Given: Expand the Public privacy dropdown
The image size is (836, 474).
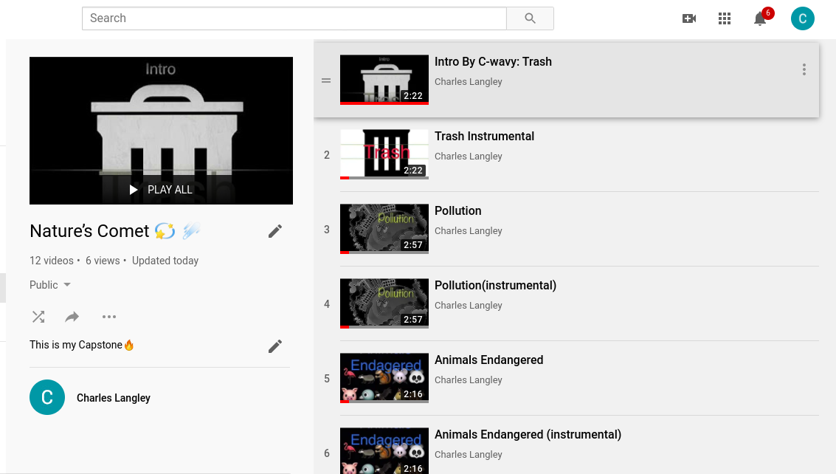Looking at the screenshot, I should click(50, 285).
